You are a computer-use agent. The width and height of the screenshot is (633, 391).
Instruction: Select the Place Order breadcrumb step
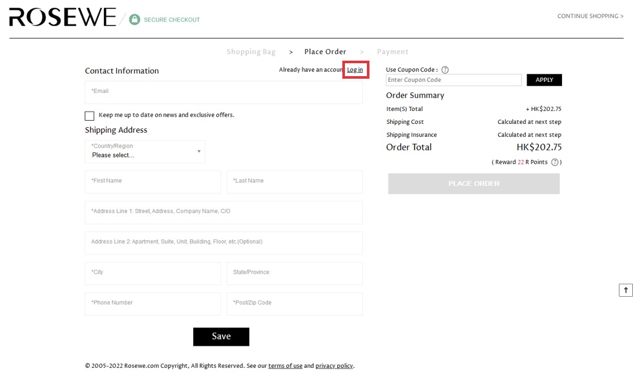click(325, 52)
